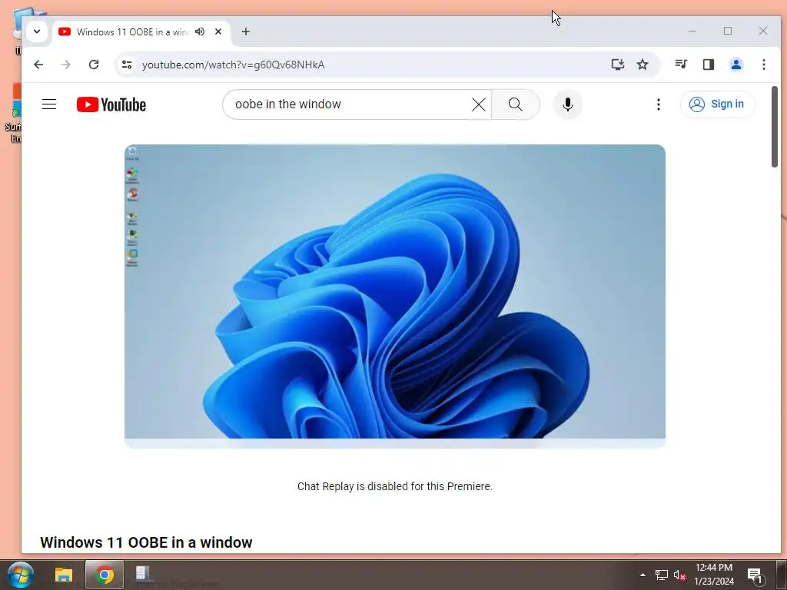Open YouTube settings three-dot menu

point(659,104)
